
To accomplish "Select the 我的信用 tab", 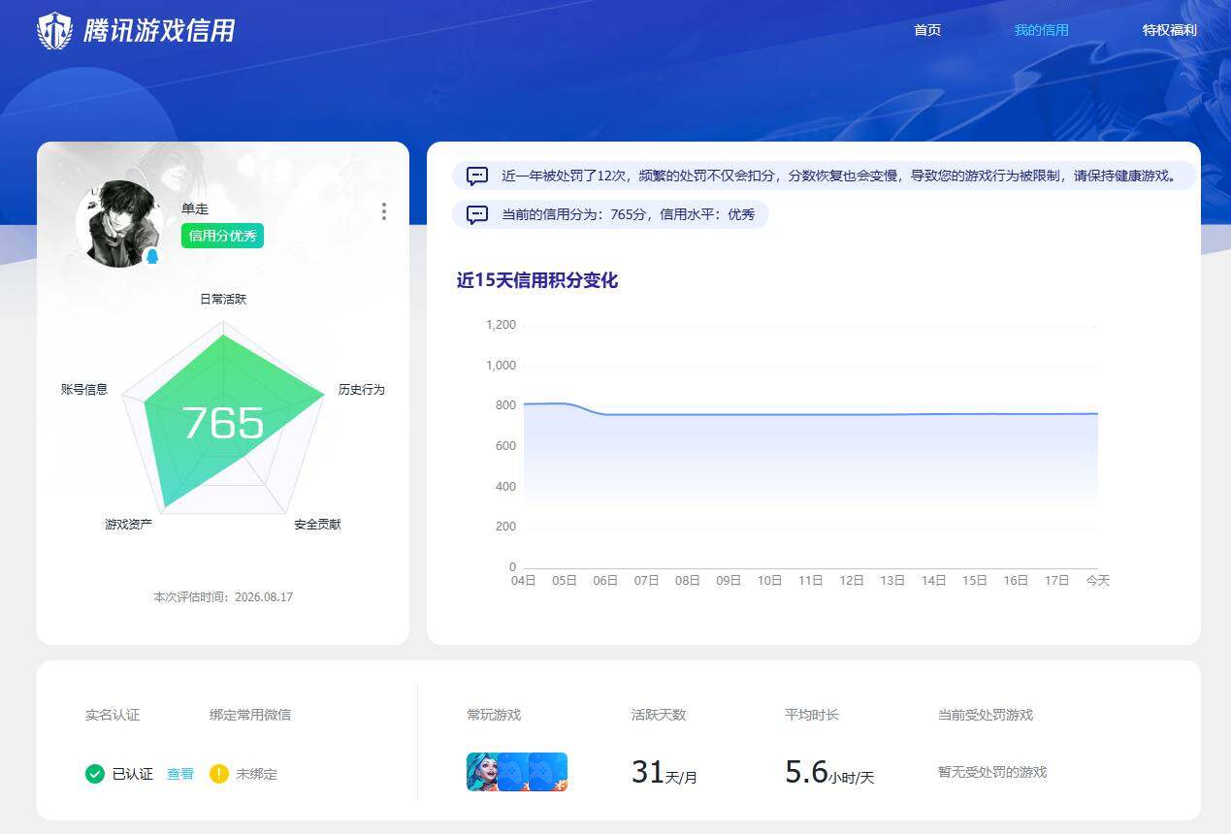I will (x=1041, y=30).
